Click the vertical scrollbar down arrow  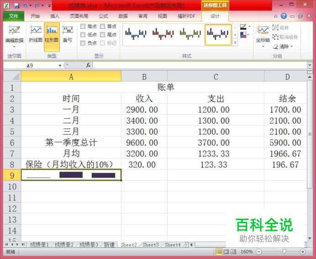click(x=310, y=238)
